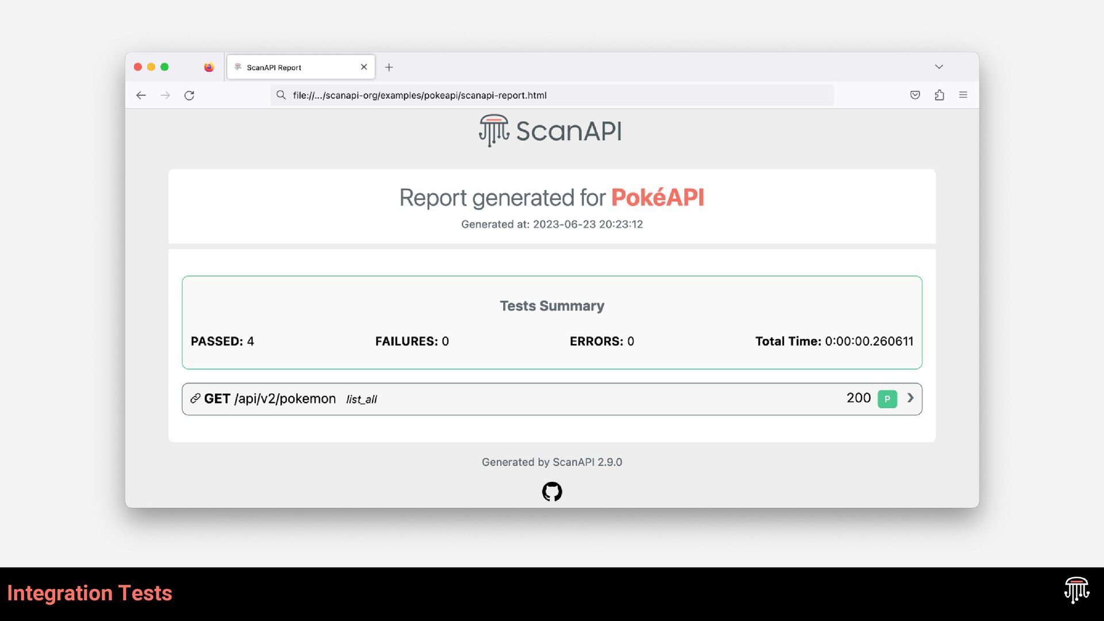Image resolution: width=1104 pixels, height=621 pixels.
Task: Open the Firefox hamburger menu
Action: [963, 95]
